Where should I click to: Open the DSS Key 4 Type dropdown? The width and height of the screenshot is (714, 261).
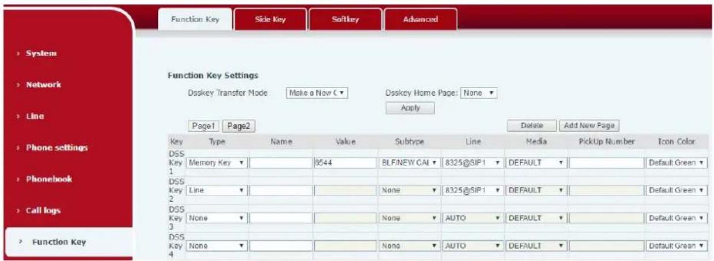coord(217,245)
